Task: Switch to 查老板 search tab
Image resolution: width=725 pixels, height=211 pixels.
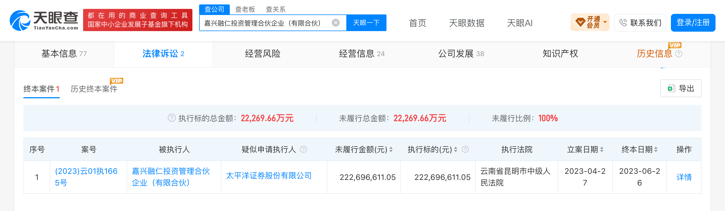Action: (x=245, y=9)
